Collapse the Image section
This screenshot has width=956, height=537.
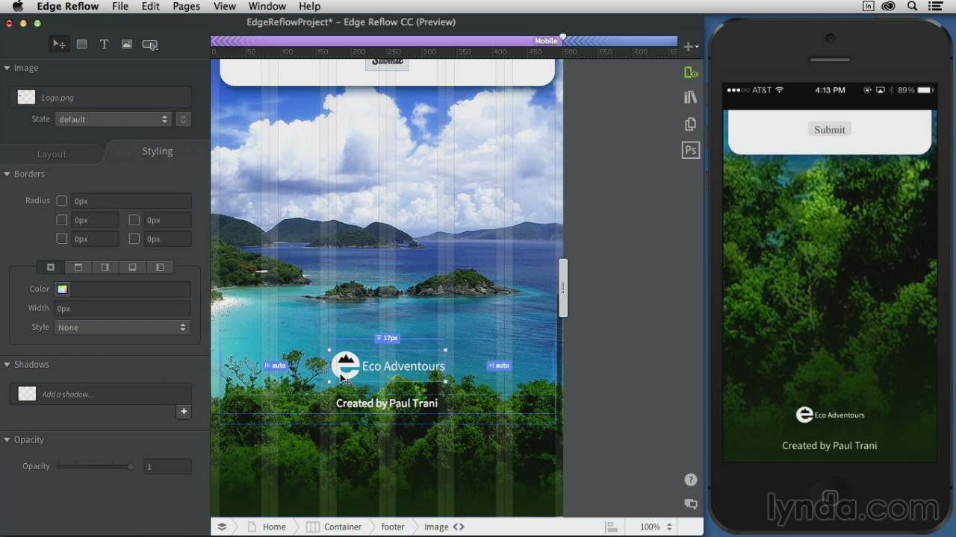[7, 68]
